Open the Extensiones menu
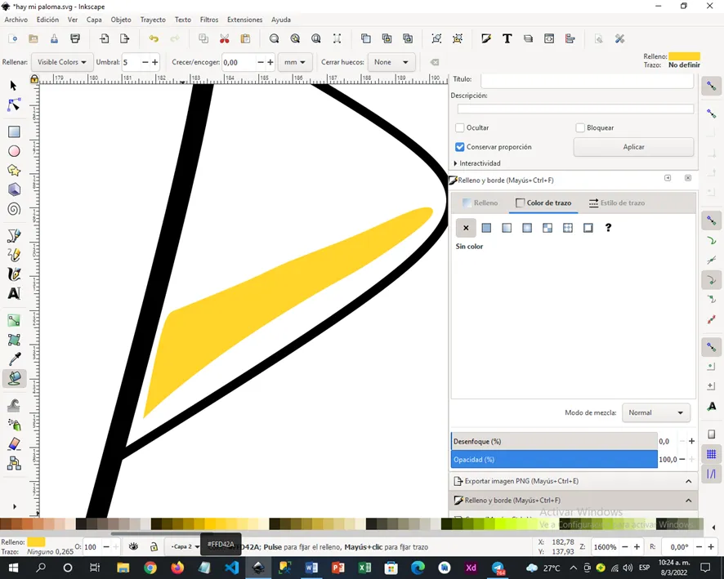724x579 pixels. coord(244,20)
